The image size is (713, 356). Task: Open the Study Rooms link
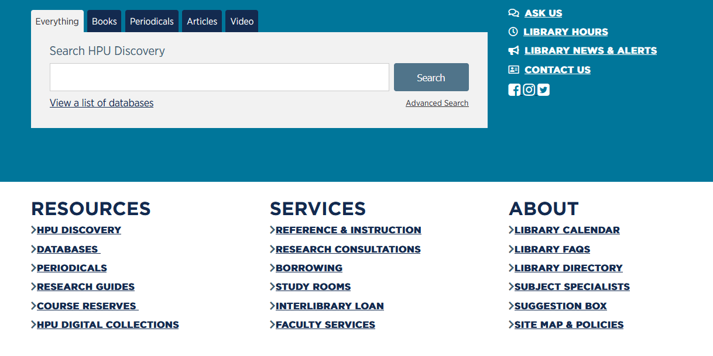click(313, 286)
